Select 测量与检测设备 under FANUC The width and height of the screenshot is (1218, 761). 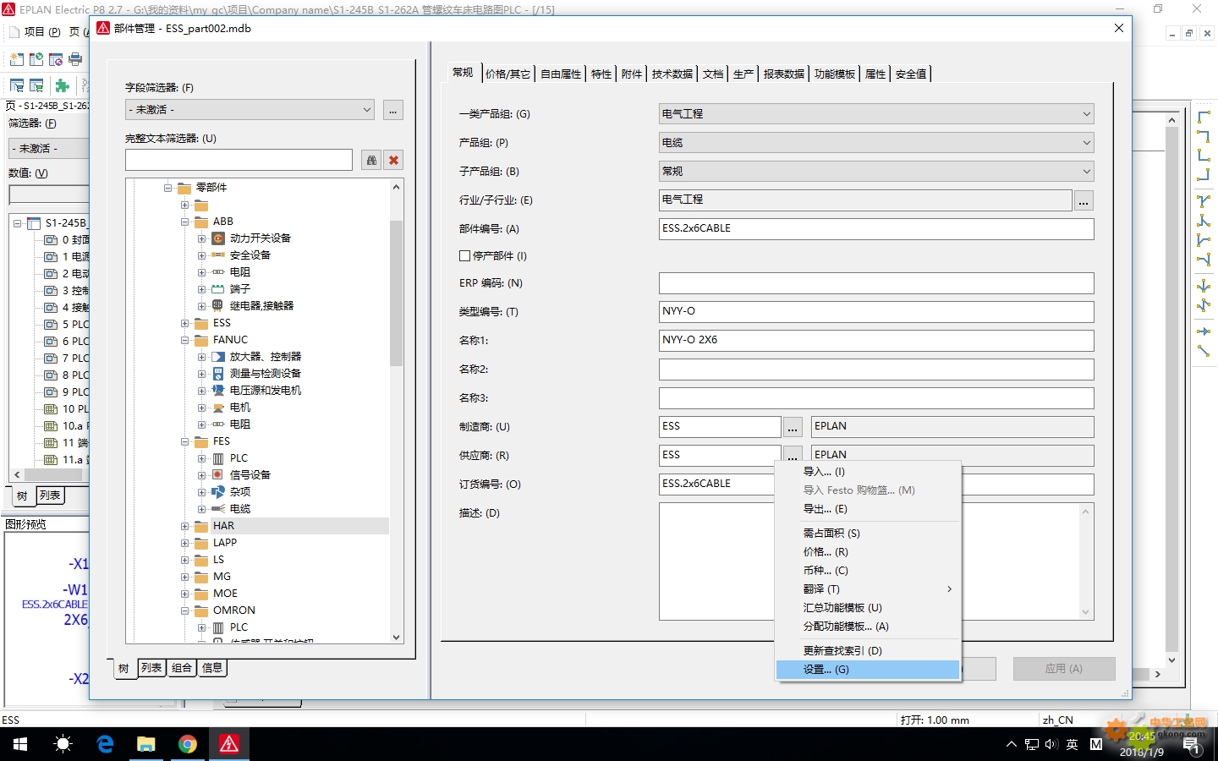[x=266, y=374]
